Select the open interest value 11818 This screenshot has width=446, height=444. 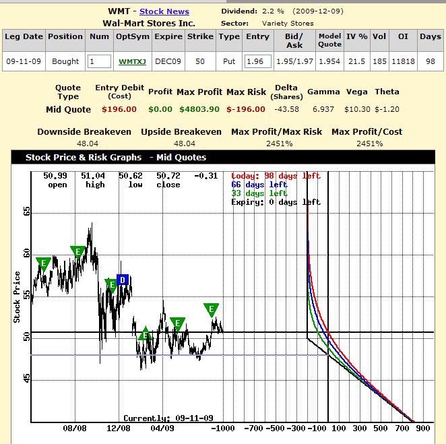403,61
